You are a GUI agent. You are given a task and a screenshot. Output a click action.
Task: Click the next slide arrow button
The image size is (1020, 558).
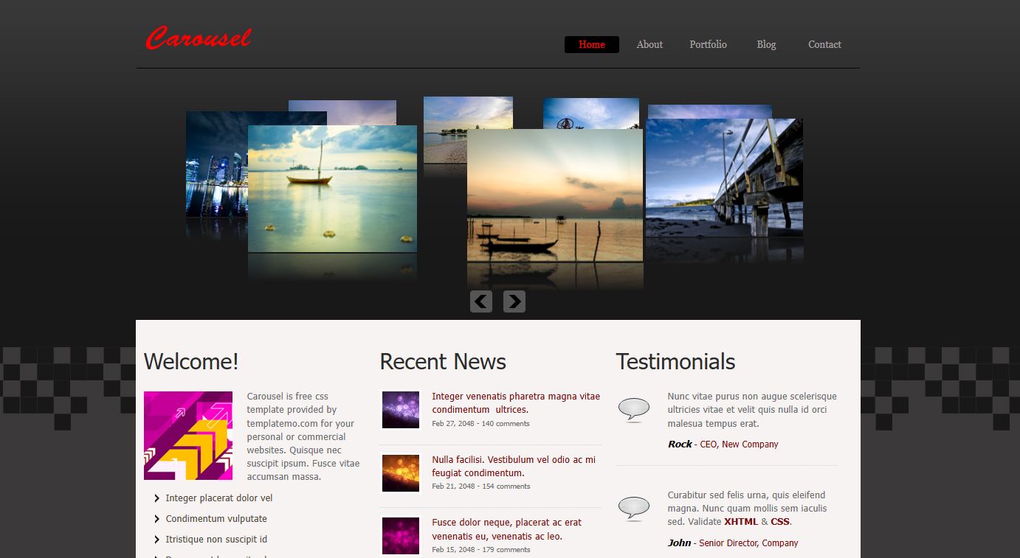tap(514, 301)
